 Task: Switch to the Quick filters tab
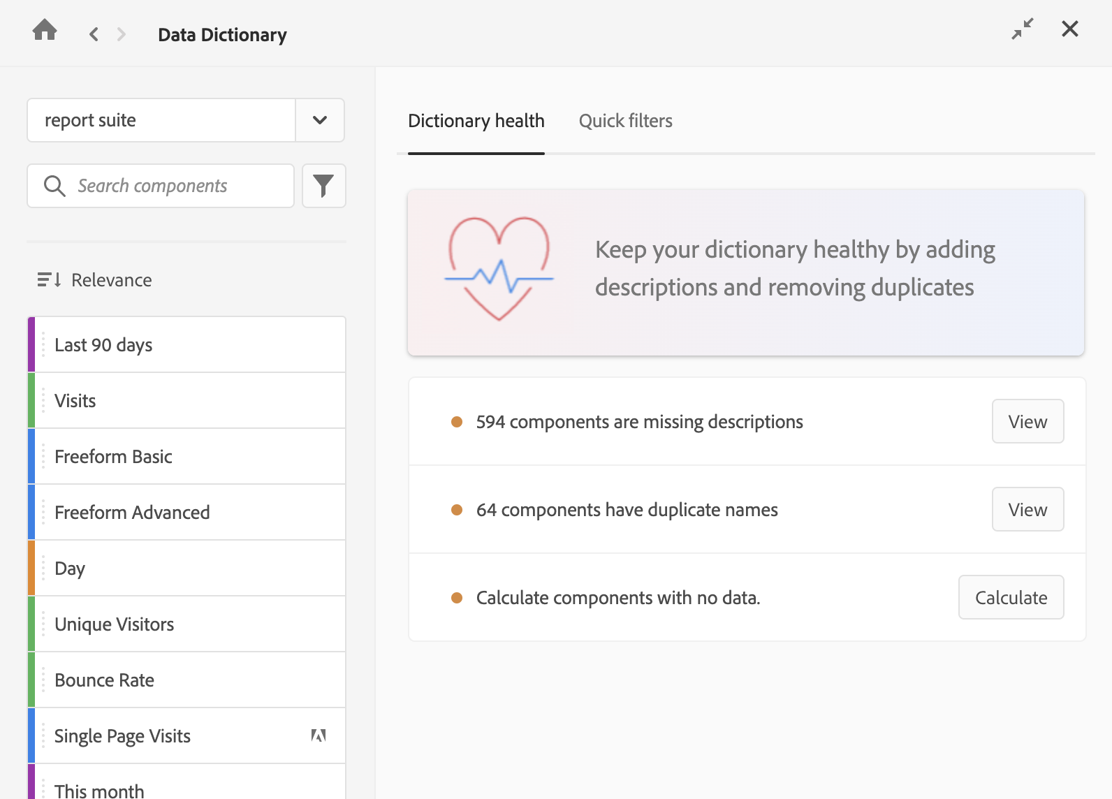[625, 121]
